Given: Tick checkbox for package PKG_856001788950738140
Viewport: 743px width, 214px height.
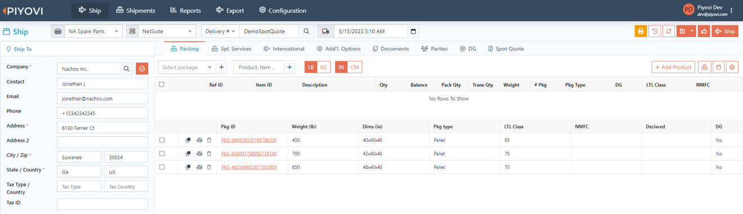Looking at the screenshot, I should (x=162, y=153).
